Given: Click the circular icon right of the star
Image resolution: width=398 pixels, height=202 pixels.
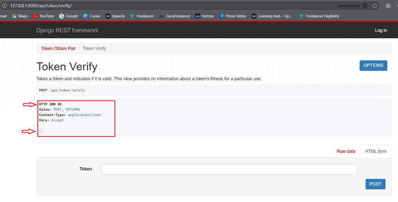Looking at the screenshot, I should click(x=388, y=5).
